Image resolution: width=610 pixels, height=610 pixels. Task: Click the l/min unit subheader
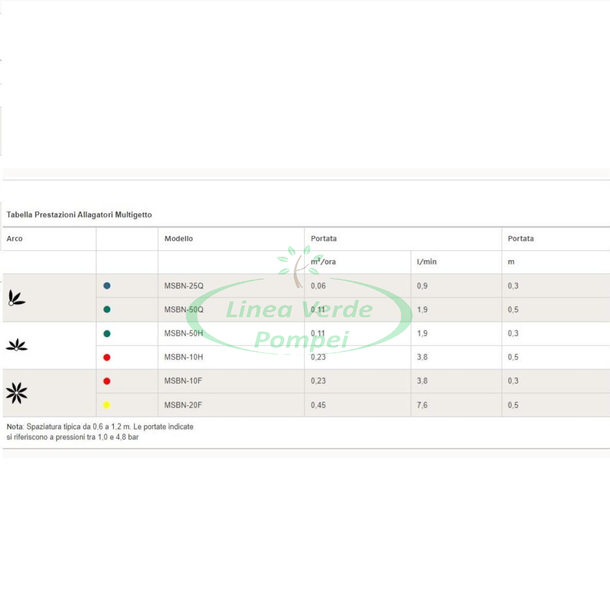click(426, 262)
